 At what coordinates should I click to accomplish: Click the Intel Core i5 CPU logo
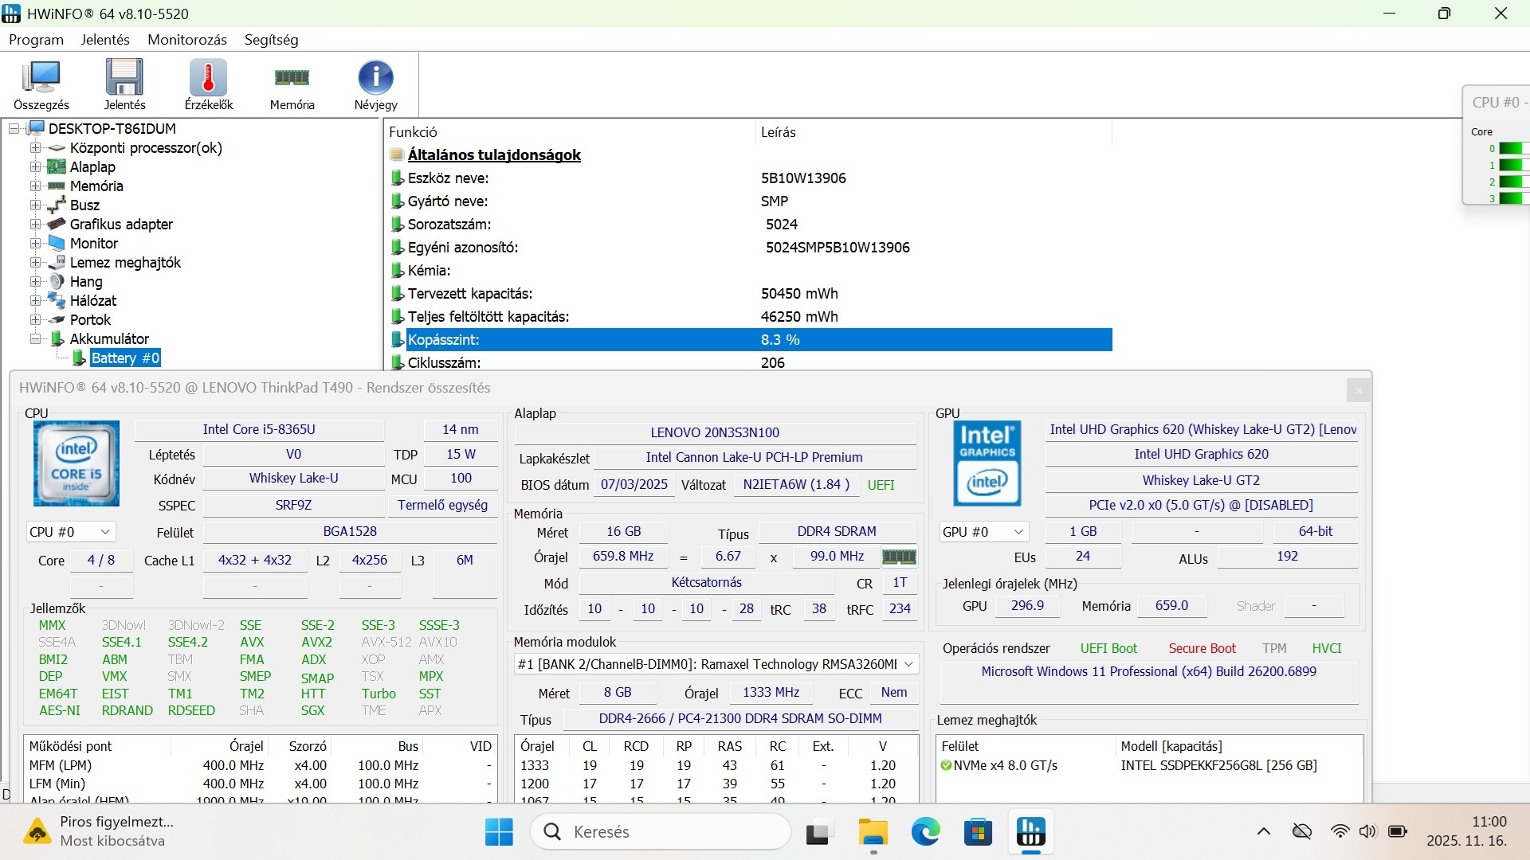[76, 463]
